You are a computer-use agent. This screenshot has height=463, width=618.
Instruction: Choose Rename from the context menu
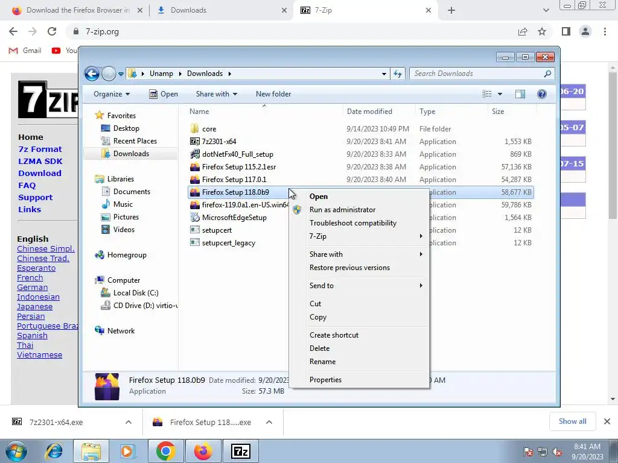[366, 362]
